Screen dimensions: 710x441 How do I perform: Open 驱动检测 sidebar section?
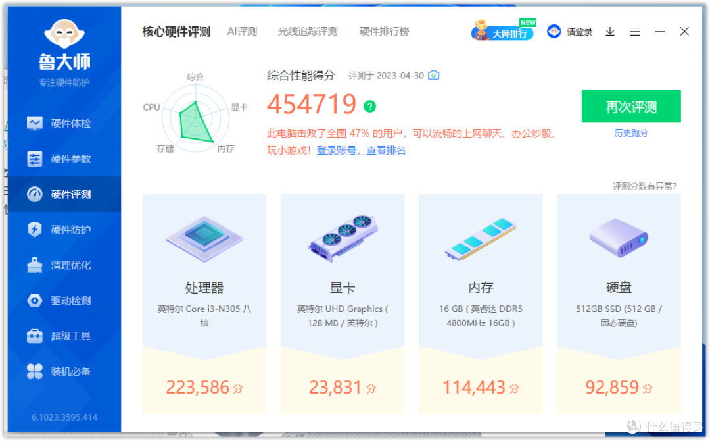[x=64, y=301]
